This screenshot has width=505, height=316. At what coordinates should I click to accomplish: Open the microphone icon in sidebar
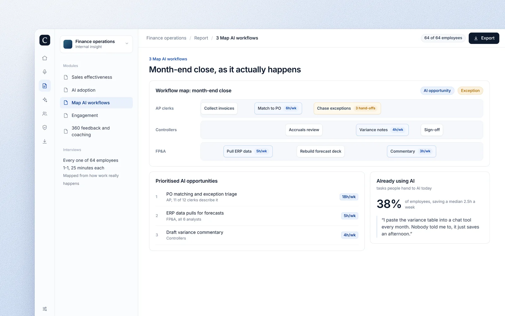coord(45,72)
